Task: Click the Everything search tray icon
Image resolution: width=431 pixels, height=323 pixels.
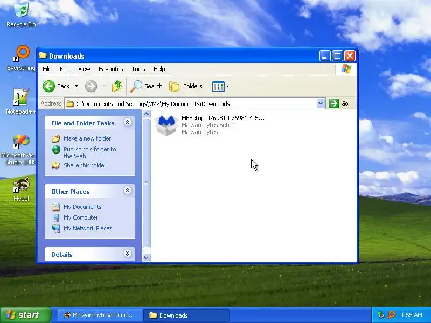Action: pyautogui.click(x=391, y=315)
